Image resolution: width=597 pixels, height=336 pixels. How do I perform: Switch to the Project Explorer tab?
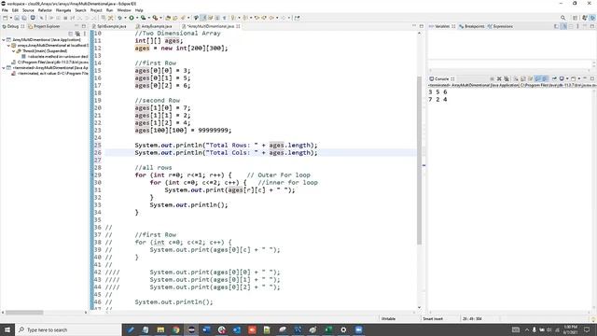point(47,26)
